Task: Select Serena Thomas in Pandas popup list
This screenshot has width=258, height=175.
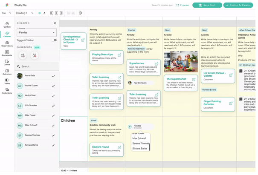Action: click(x=141, y=143)
